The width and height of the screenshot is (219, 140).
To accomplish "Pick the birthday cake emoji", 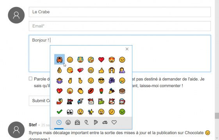I will point(122,91).
